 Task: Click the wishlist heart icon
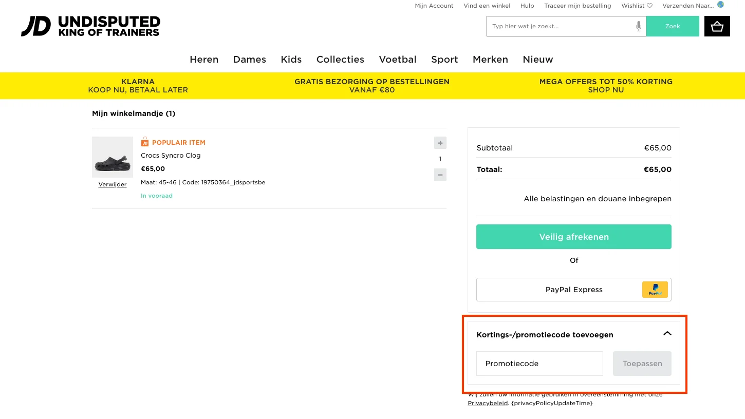pyautogui.click(x=649, y=6)
